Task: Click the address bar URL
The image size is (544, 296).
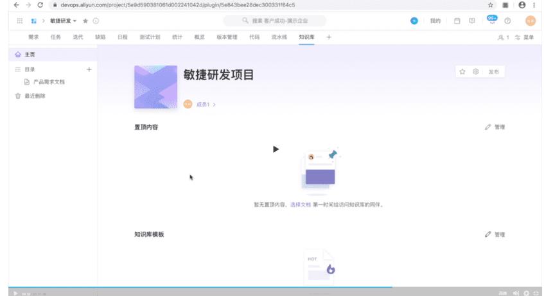Action: (178, 5)
